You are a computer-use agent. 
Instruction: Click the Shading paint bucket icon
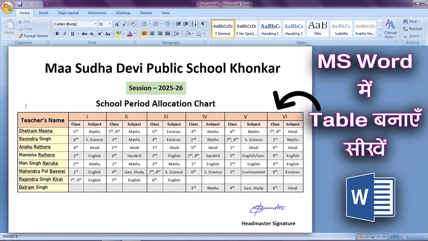[x=188, y=33]
